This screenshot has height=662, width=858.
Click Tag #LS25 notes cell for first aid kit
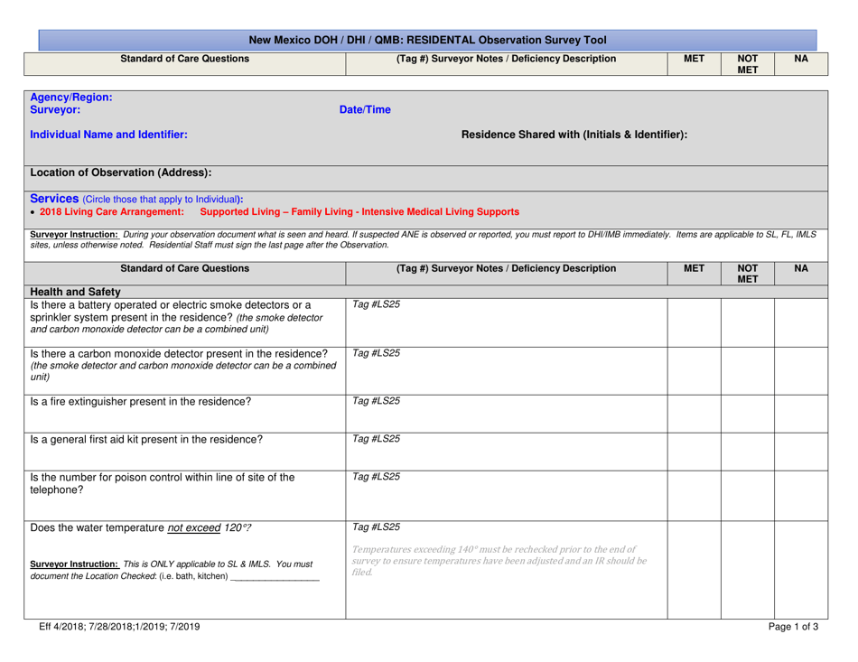[506, 447]
